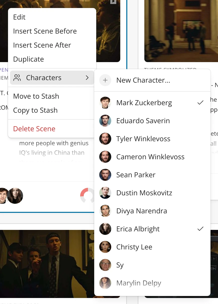Viewport: 218px width, 304px height.
Task: Assign Eduardo Saverin to the scene
Action: (152, 121)
